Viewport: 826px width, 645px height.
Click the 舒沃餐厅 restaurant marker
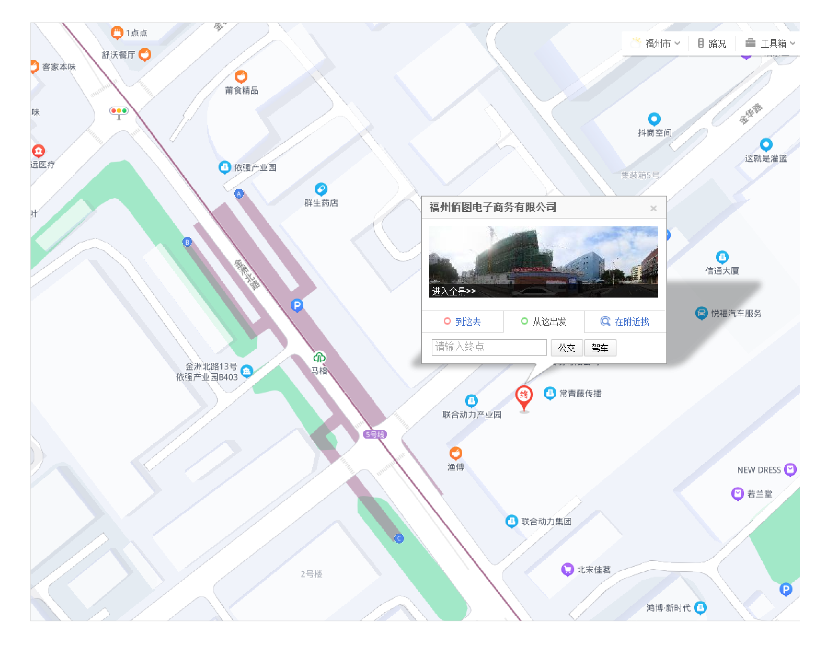145,55
